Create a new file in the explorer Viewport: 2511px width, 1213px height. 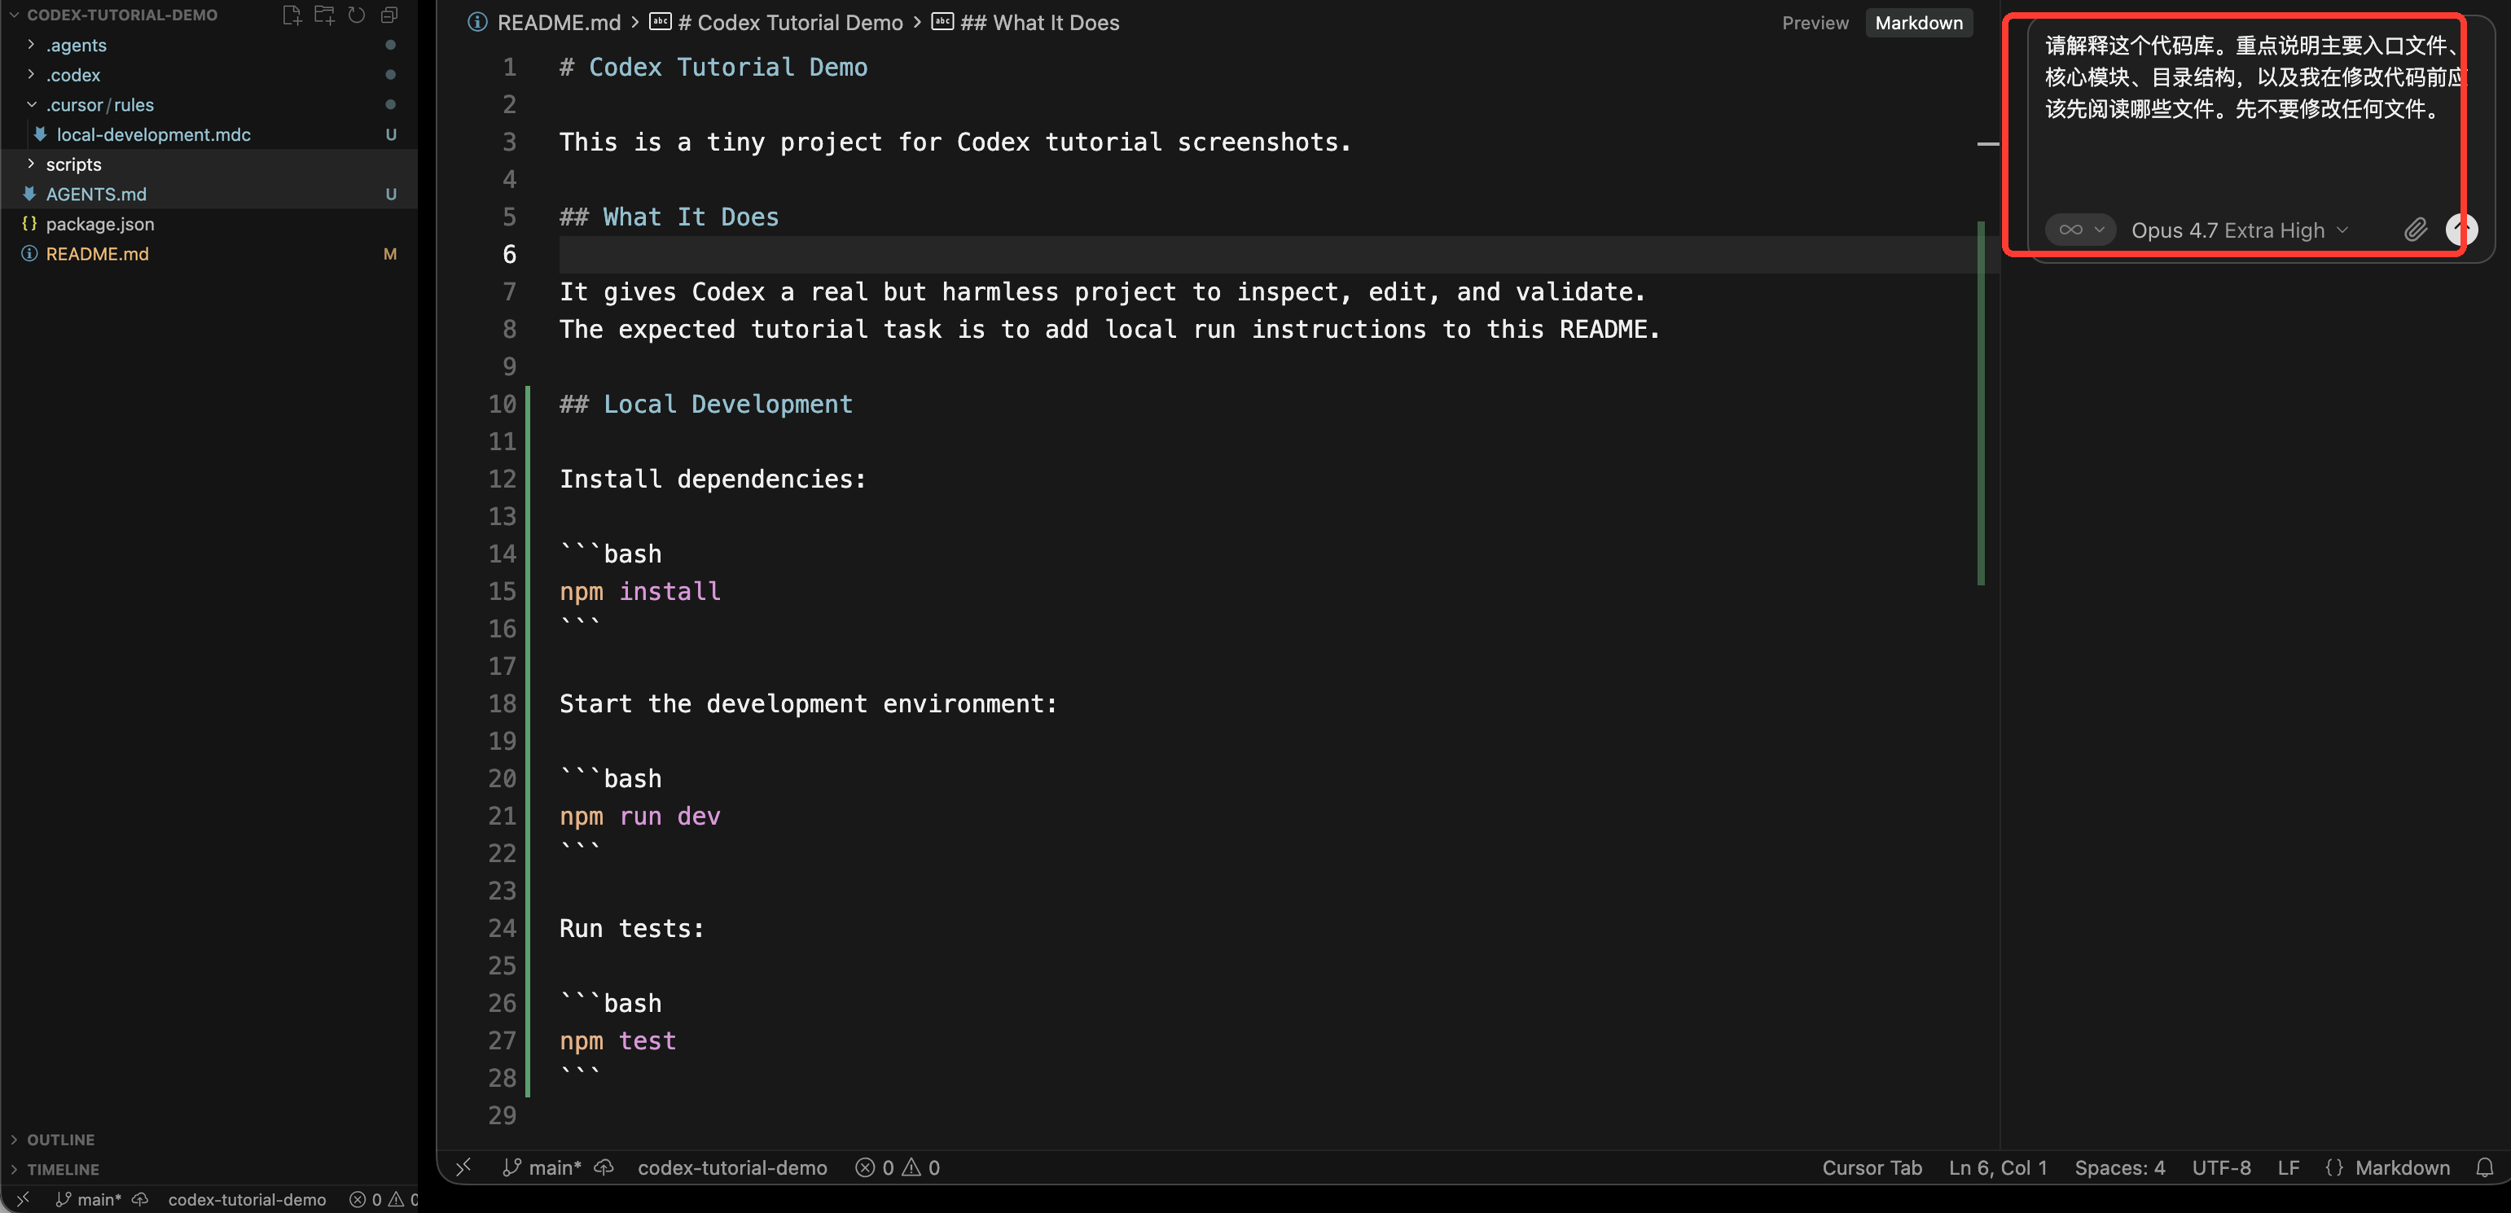click(x=292, y=15)
